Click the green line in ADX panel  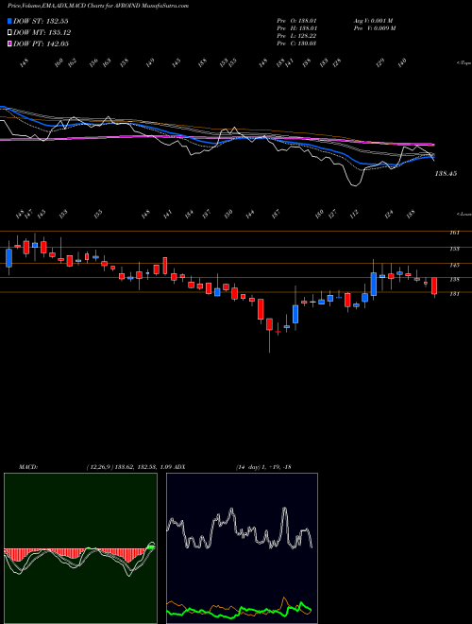[239, 610]
